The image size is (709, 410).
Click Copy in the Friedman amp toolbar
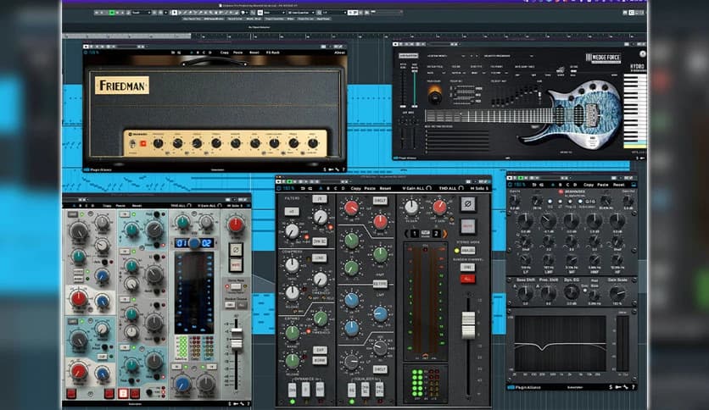pyautogui.click(x=224, y=53)
